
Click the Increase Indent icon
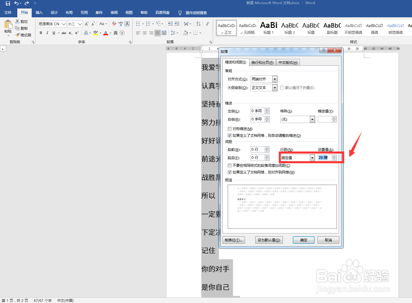click(177, 24)
